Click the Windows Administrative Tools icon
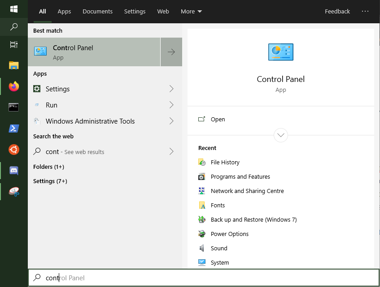The width and height of the screenshot is (380, 287). tap(37, 121)
